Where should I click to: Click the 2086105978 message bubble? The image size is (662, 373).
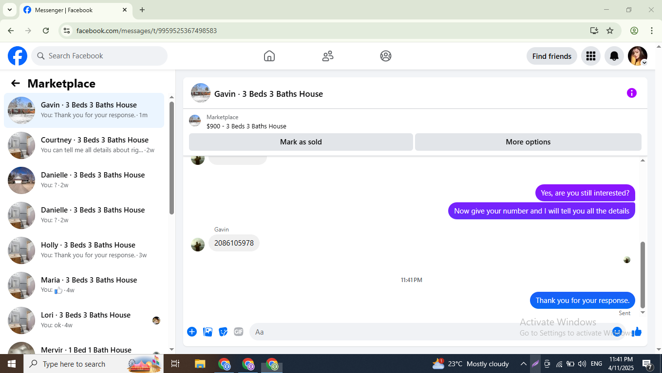234,243
